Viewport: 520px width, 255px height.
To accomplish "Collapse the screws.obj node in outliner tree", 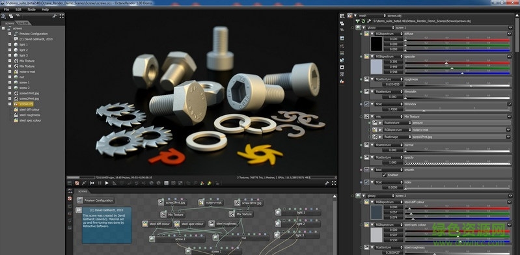I will point(10,104).
